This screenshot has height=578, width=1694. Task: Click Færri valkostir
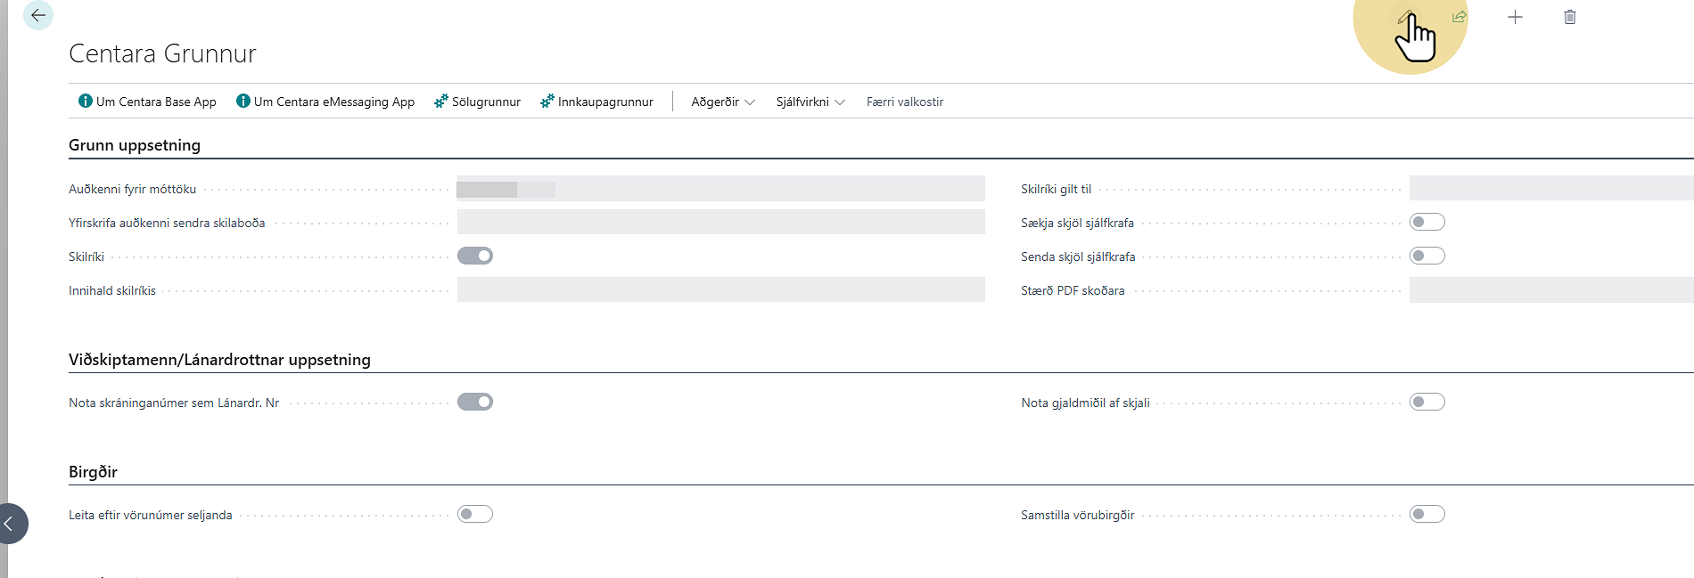[x=905, y=102]
